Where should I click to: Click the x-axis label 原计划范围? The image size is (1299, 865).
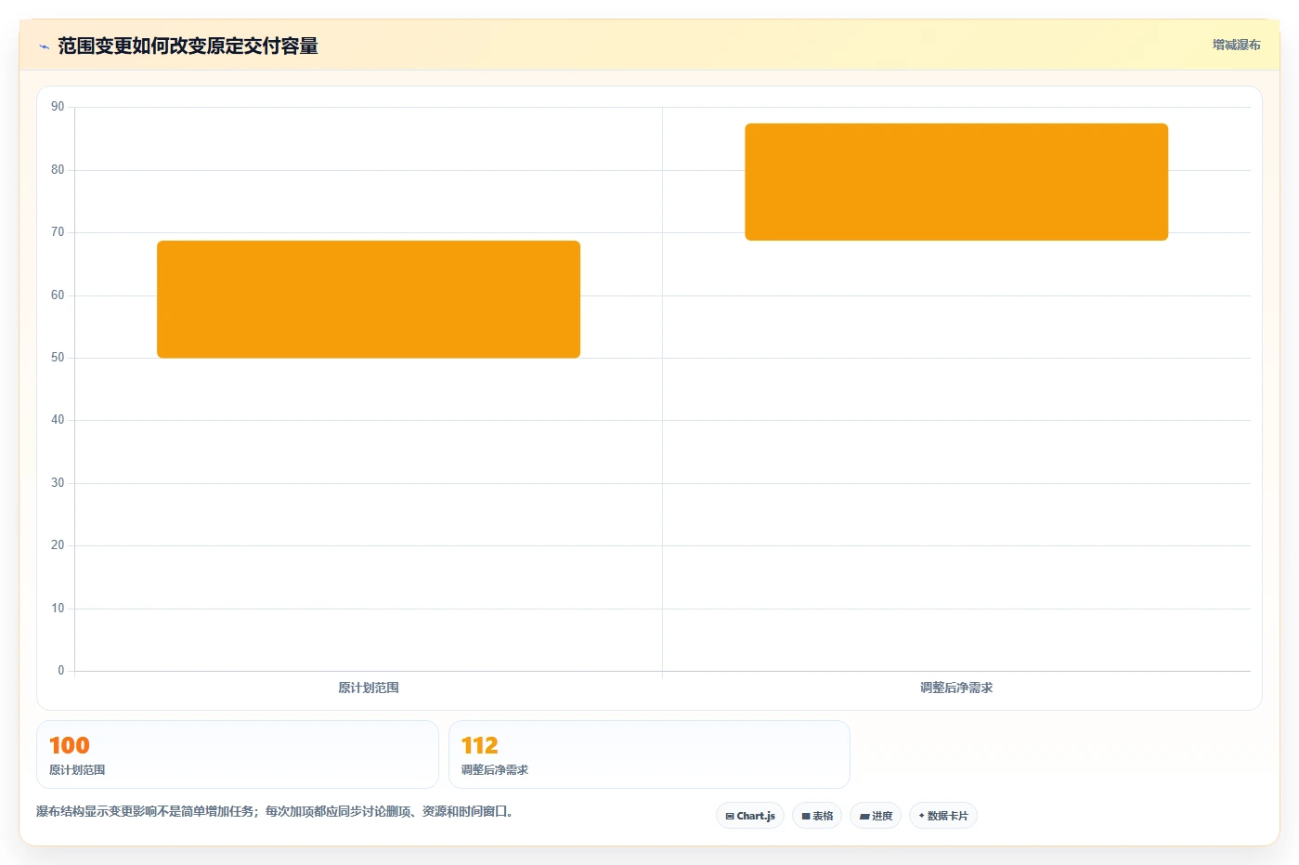coord(369,688)
